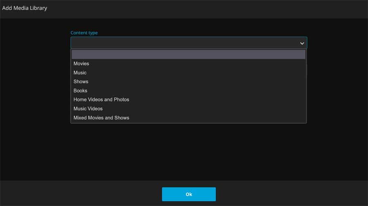
Task: Choose Home Videos and Photos option
Action: tap(188, 99)
